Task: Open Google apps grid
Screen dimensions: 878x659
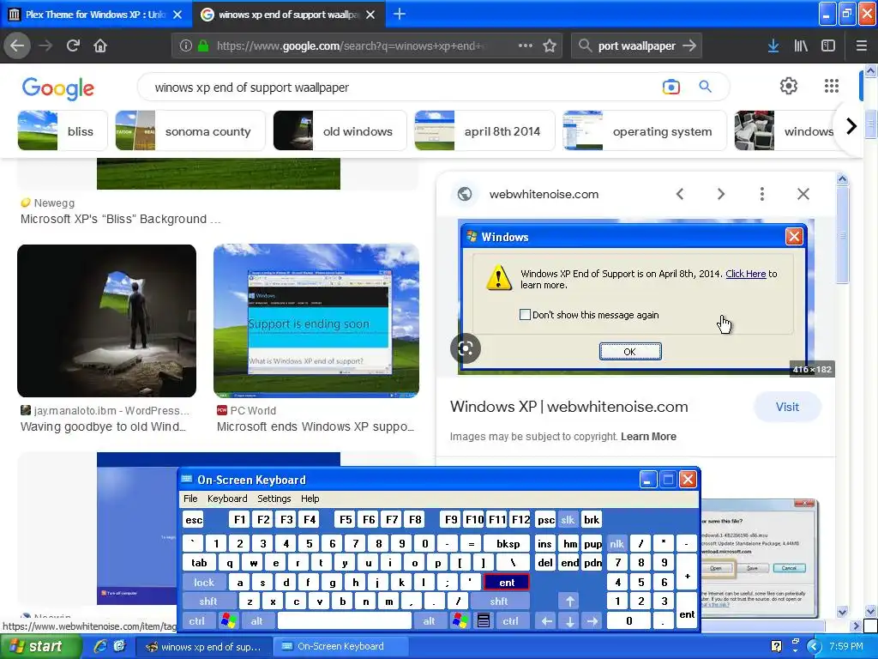Action: pyautogui.click(x=832, y=86)
